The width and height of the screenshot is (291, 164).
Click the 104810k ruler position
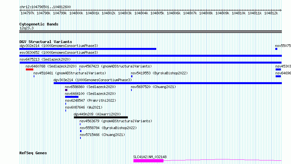click(238, 13)
